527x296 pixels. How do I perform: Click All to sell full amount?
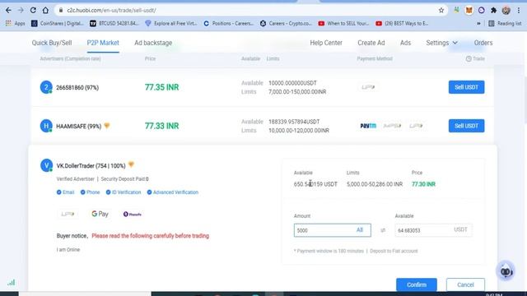click(x=360, y=230)
